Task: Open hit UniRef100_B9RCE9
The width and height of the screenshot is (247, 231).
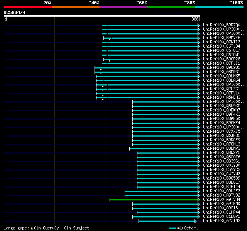Action: tap(222, 140)
